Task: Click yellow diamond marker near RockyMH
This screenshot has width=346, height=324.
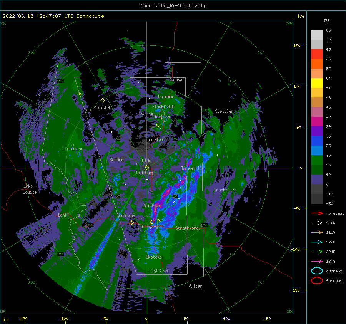Action: [103, 101]
